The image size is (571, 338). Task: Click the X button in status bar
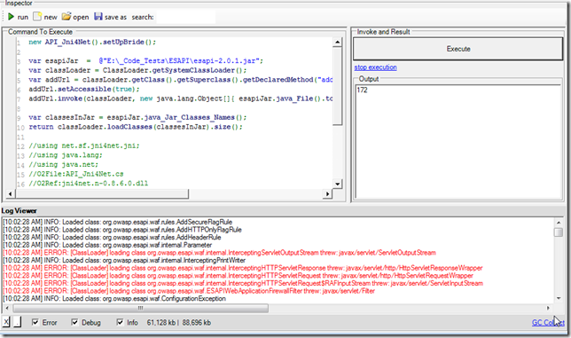click(6, 322)
